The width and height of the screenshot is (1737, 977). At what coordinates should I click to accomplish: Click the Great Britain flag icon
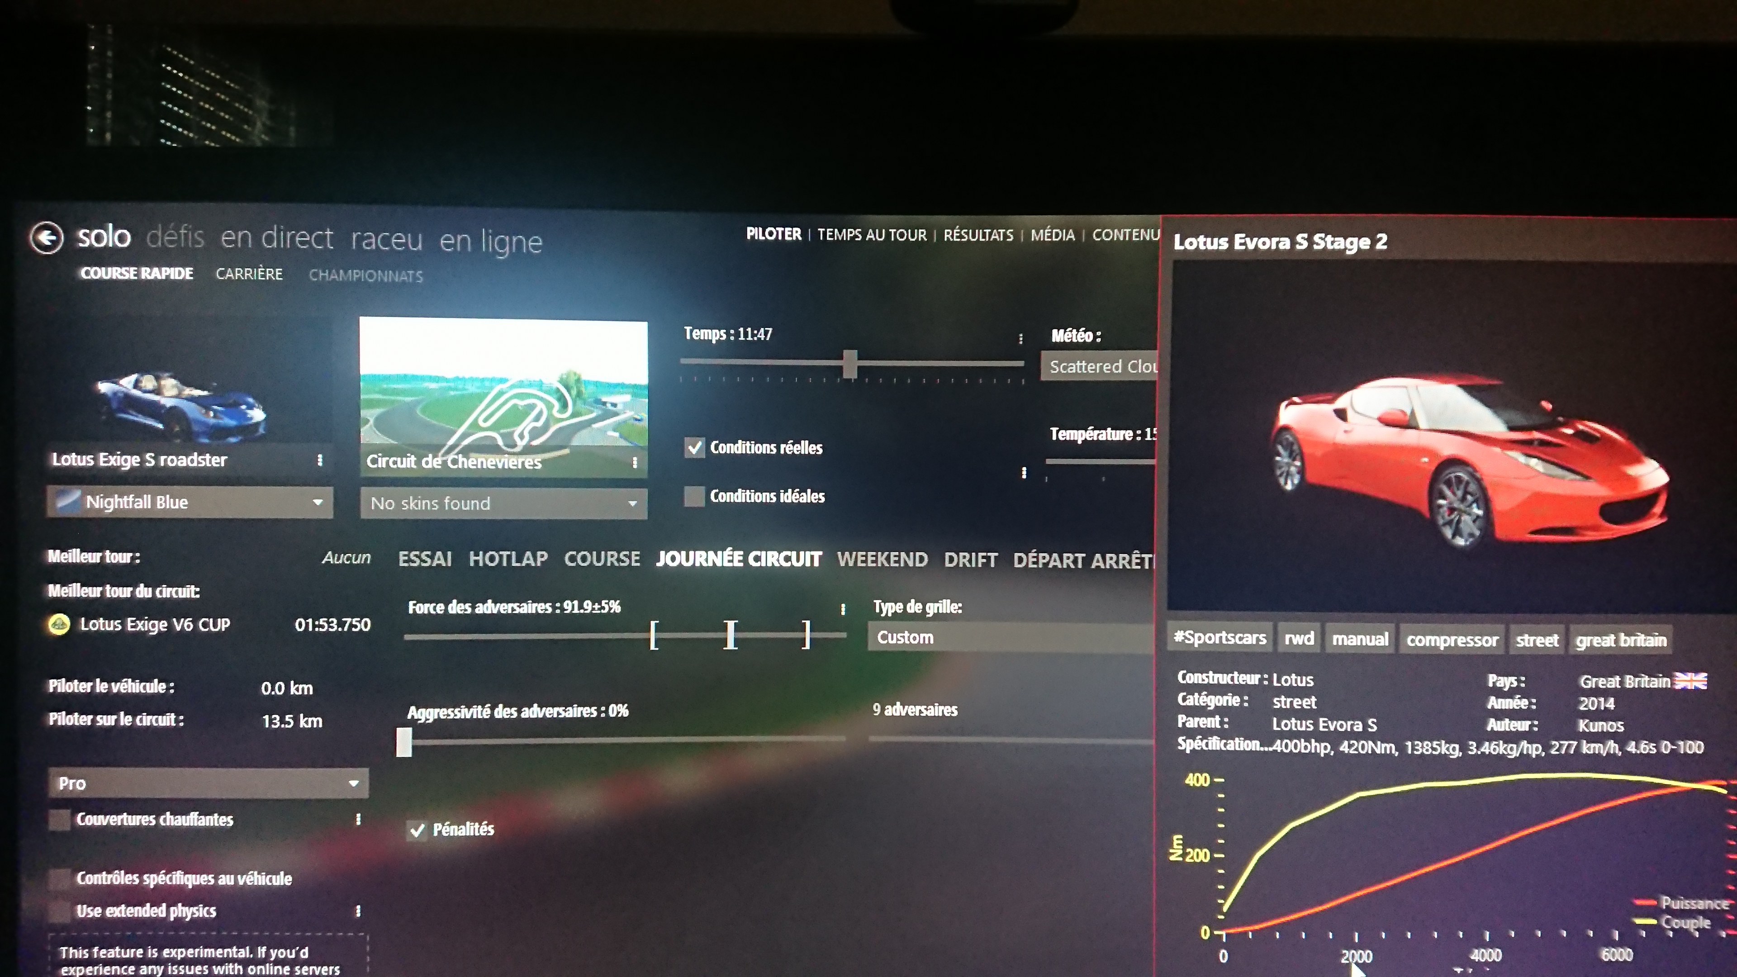[1691, 681]
